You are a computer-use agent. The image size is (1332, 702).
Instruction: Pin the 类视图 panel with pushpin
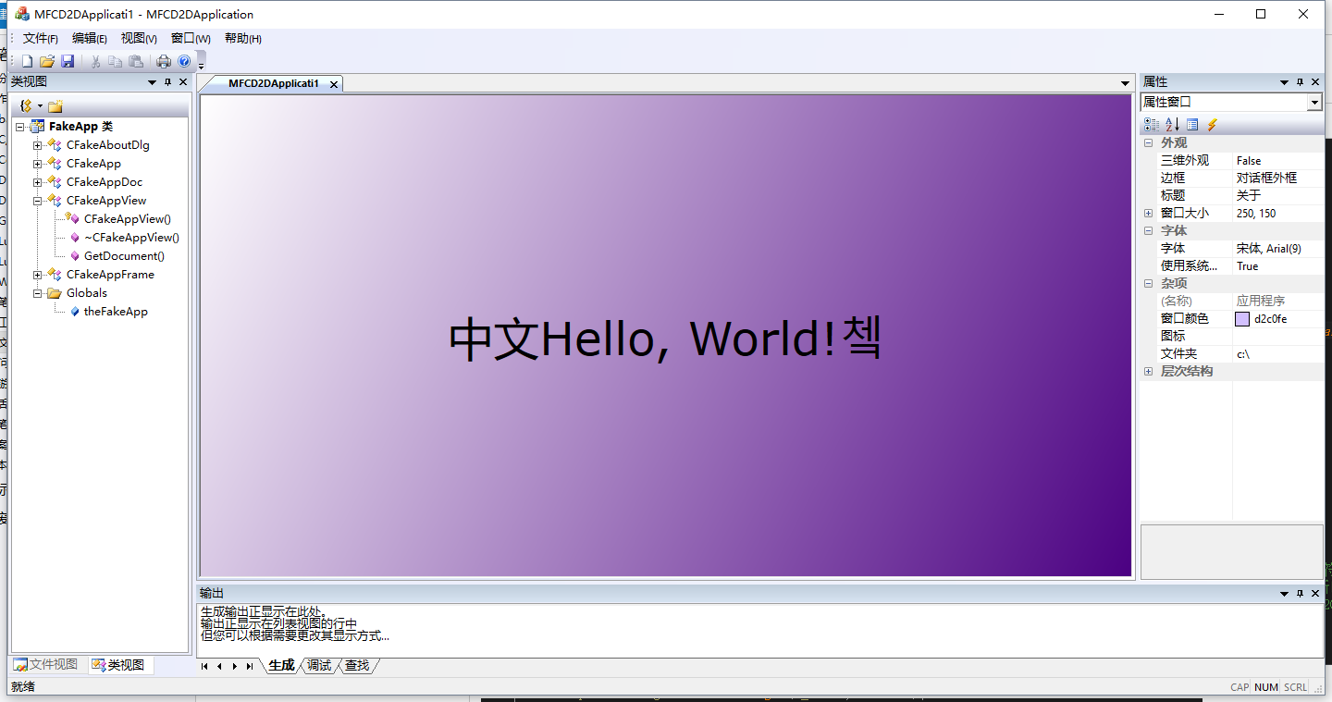click(168, 82)
